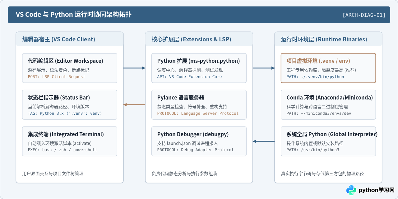Click the title 'VS Code 与 Python 运行时协同架构拓扑'
The image size is (398, 199).
[74, 15]
